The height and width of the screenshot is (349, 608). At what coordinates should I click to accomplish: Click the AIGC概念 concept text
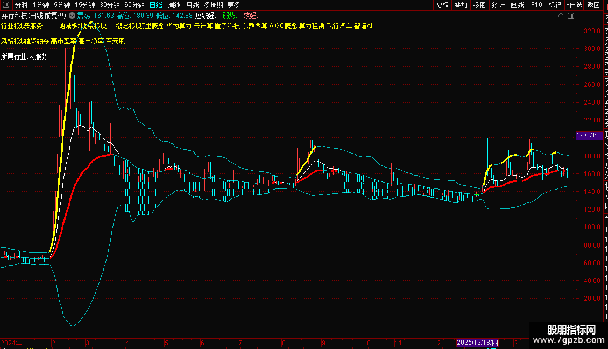[284, 26]
